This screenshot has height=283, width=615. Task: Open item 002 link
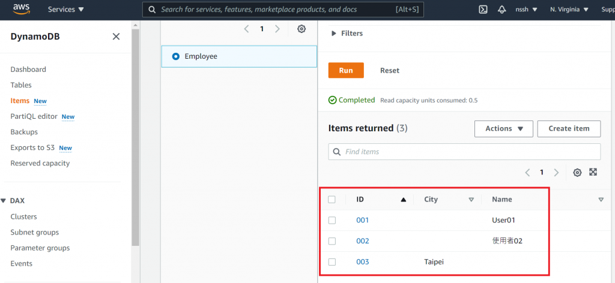click(362, 240)
